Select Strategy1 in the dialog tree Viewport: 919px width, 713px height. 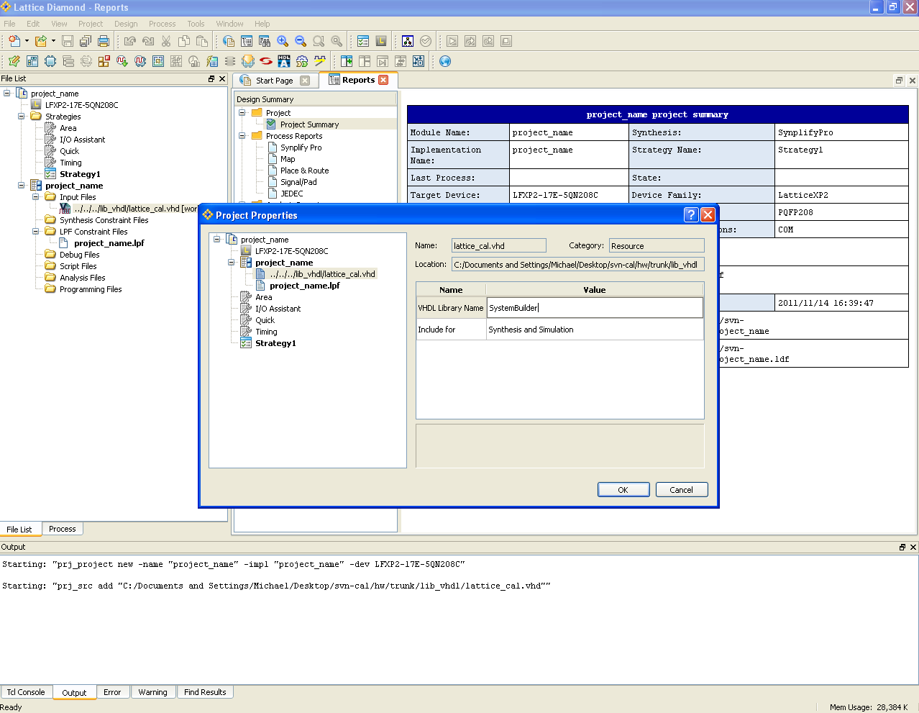(275, 343)
